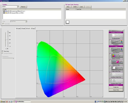Click the Profile column header

coord(14,10)
